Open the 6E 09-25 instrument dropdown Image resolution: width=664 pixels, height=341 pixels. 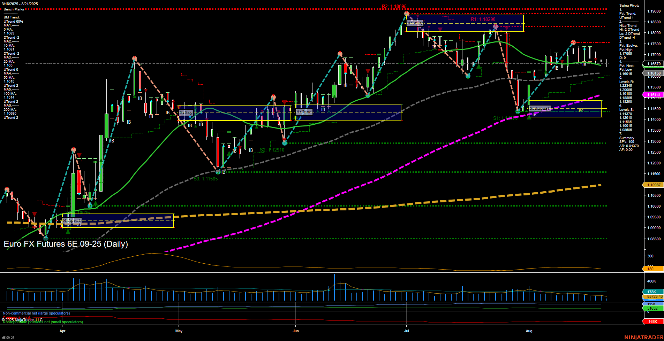pos(8,338)
